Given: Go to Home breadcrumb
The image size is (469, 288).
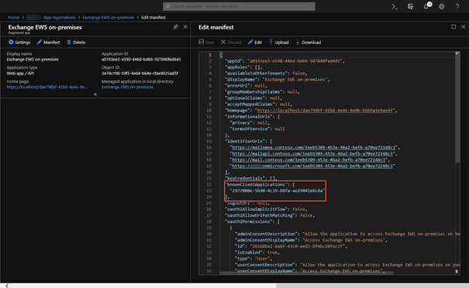Looking at the screenshot, I should pos(14,17).
